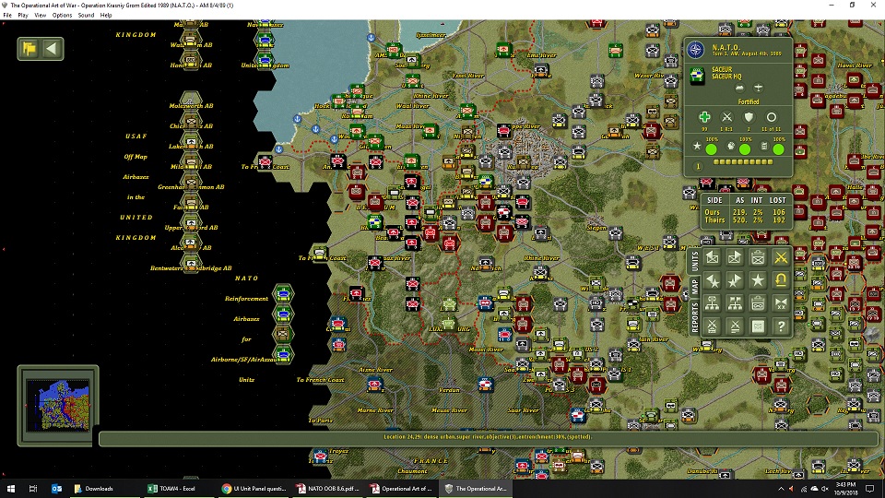Switch to the UNITS tab in the control panel
The width and height of the screenshot is (885, 498).
694,260
